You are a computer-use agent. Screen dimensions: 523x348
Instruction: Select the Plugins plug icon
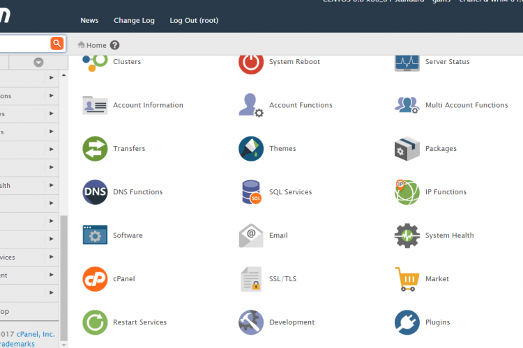407,322
